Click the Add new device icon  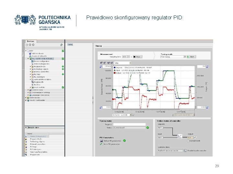30,53
